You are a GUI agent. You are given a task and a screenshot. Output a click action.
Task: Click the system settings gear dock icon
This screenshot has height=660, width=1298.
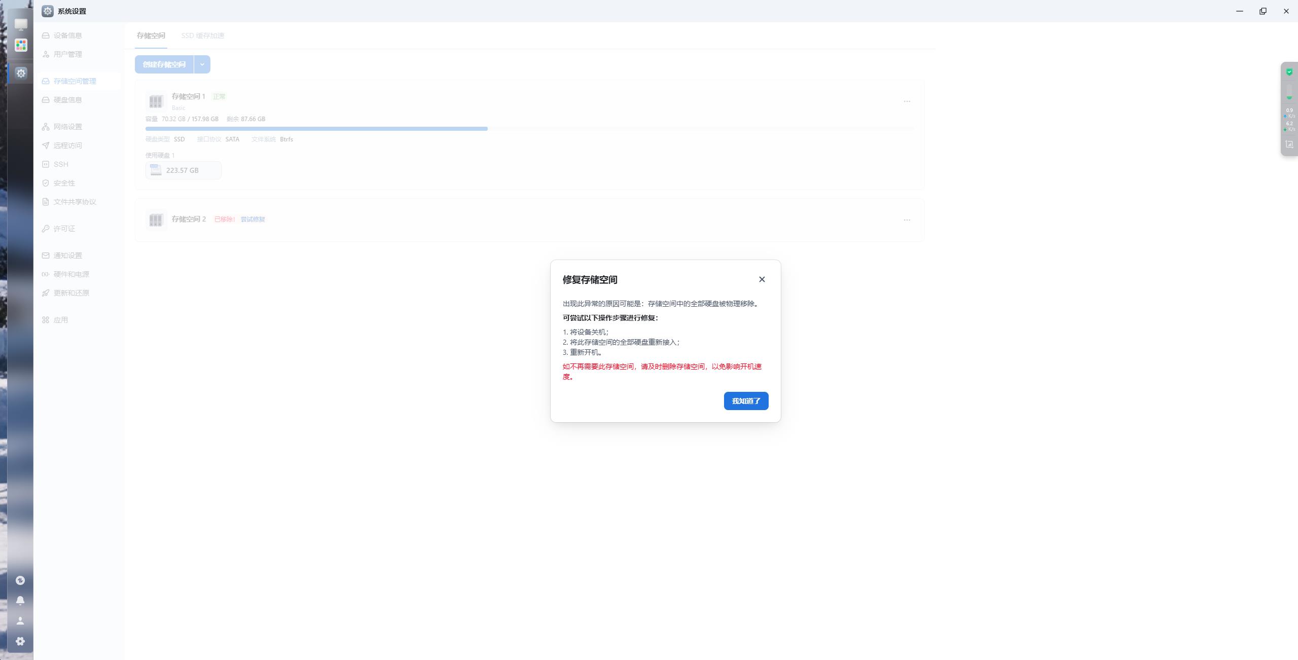(21, 73)
